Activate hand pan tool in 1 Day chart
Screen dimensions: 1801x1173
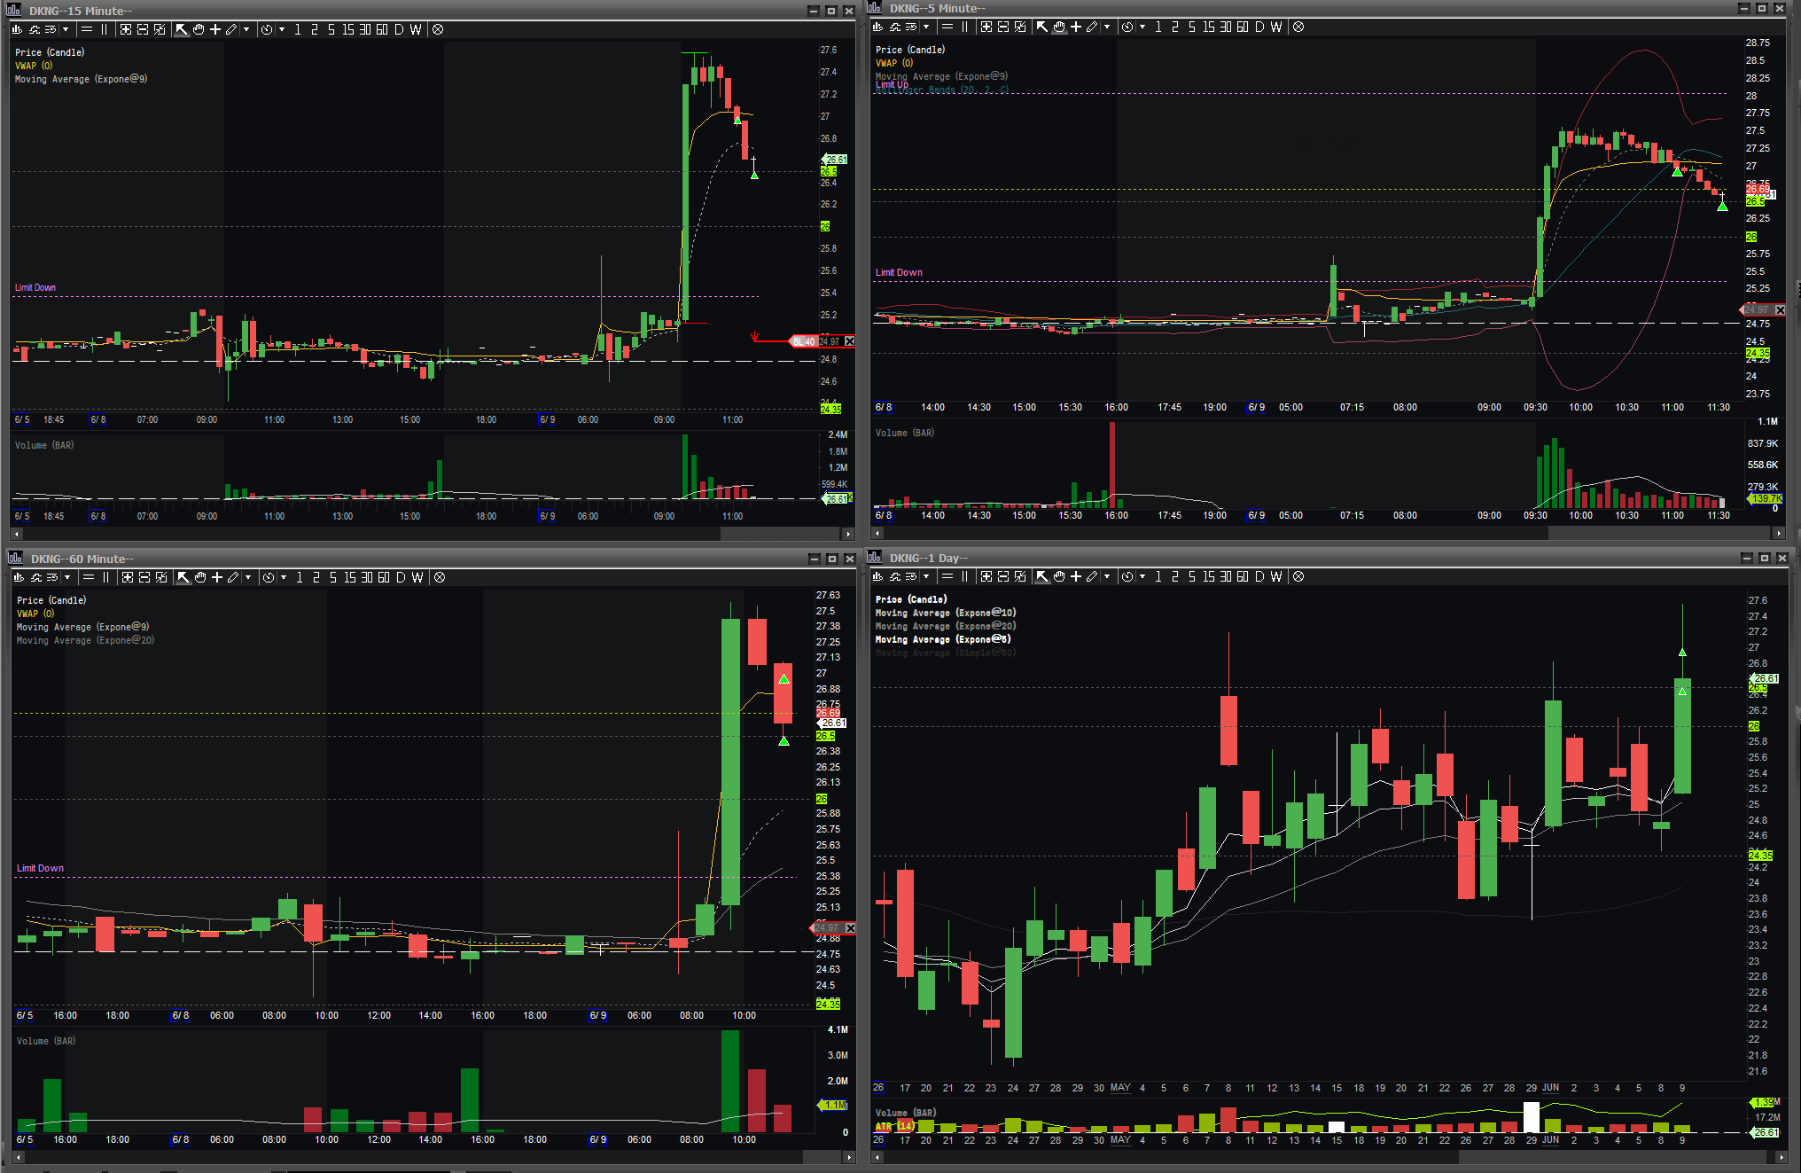click(1059, 576)
